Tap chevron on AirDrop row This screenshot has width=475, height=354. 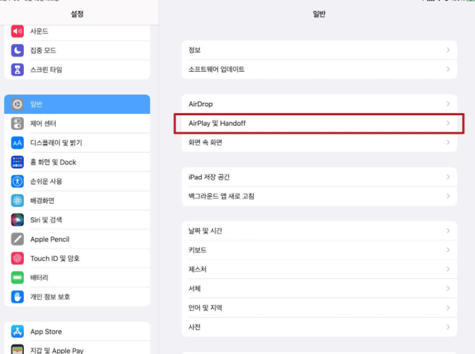pos(448,104)
